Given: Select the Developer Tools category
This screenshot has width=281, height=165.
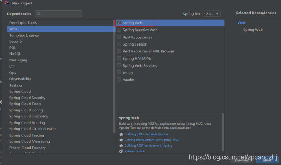Looking at the screenshot, I should (x=60, y=23).
